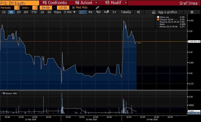
Task: Click the orange Chiusura color swatch
Action: pyautogui.click(x=158, y=20)
